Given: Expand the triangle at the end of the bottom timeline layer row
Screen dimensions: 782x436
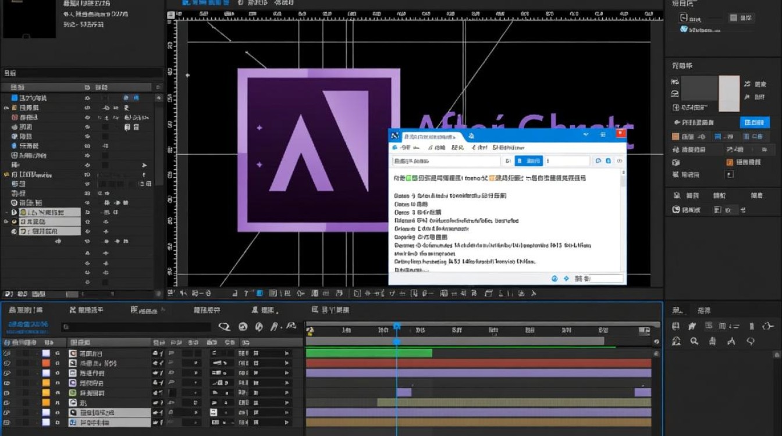Looking at the screenshot, I should 286,422.
